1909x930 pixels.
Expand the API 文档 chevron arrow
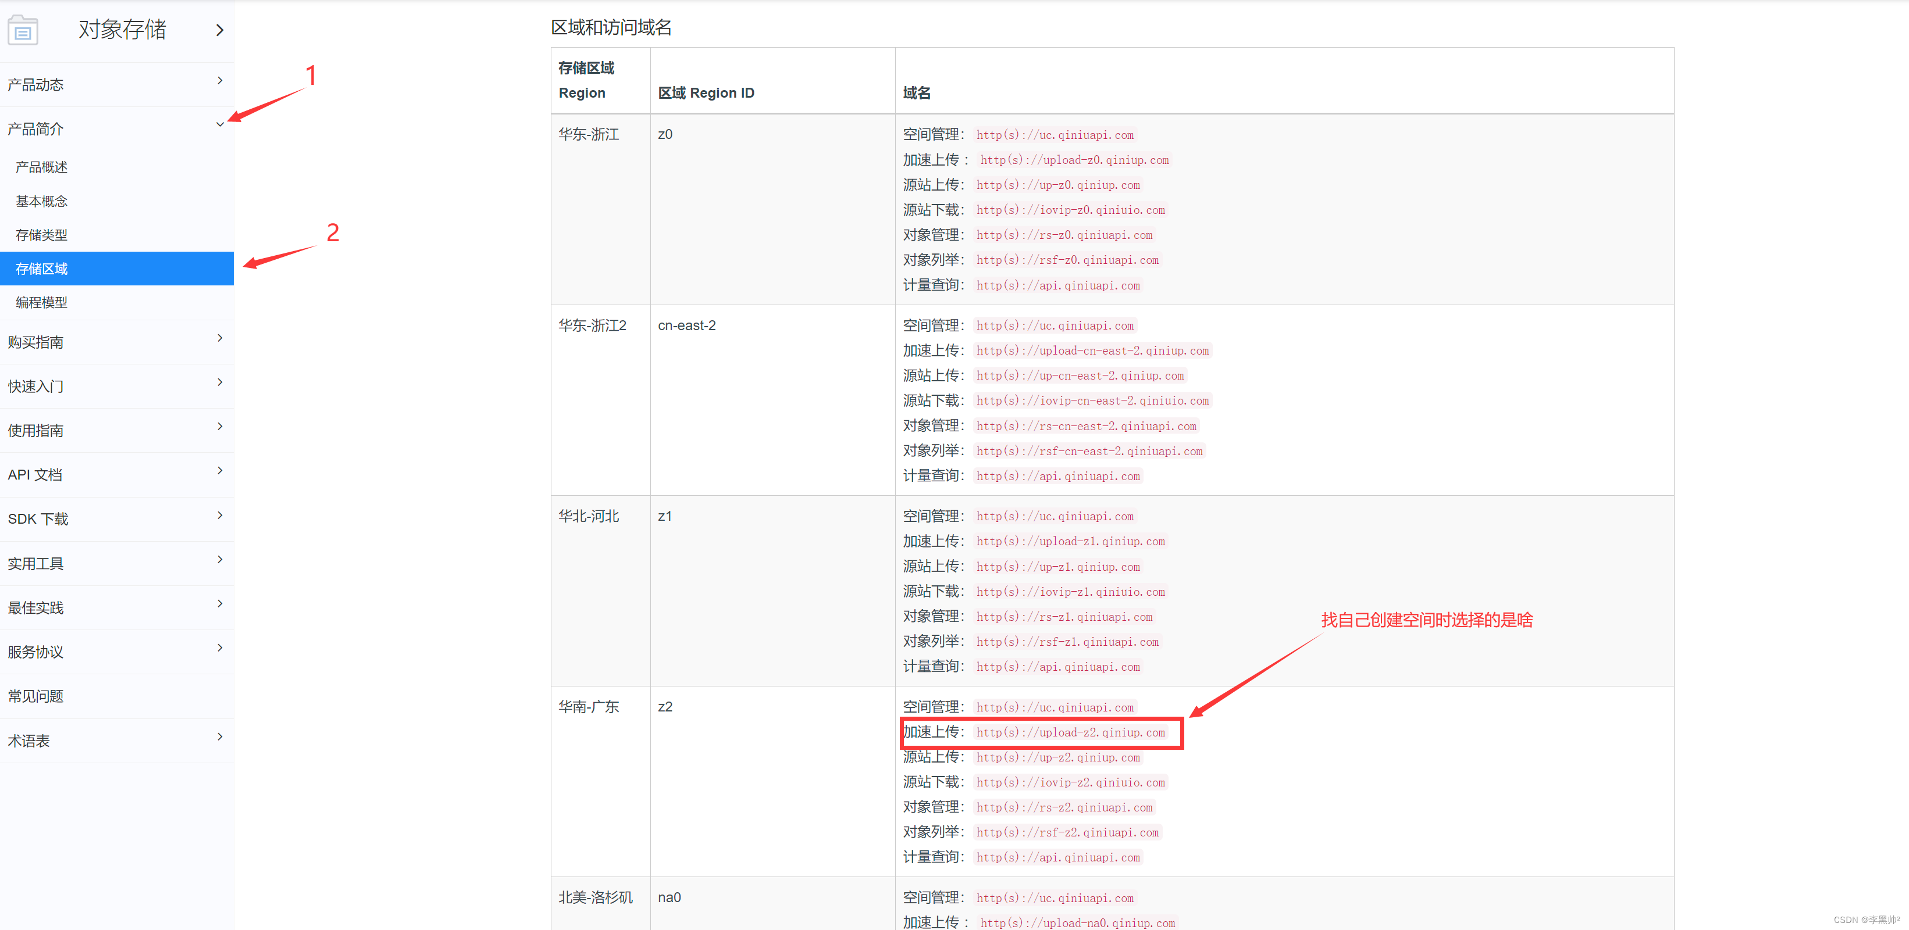tap(219, 471)
